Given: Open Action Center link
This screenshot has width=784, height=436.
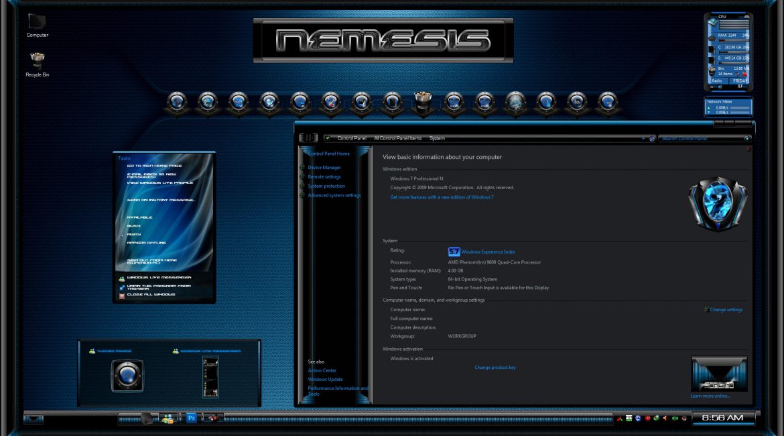Looking at the screenshot, I should 322,370.
